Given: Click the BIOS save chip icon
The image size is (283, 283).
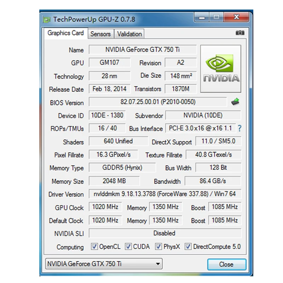Looking at the screenshot, I should click(x=235, y=102).
